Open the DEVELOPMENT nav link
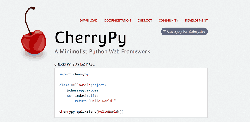The image size is (250, 122). [196, 20]
